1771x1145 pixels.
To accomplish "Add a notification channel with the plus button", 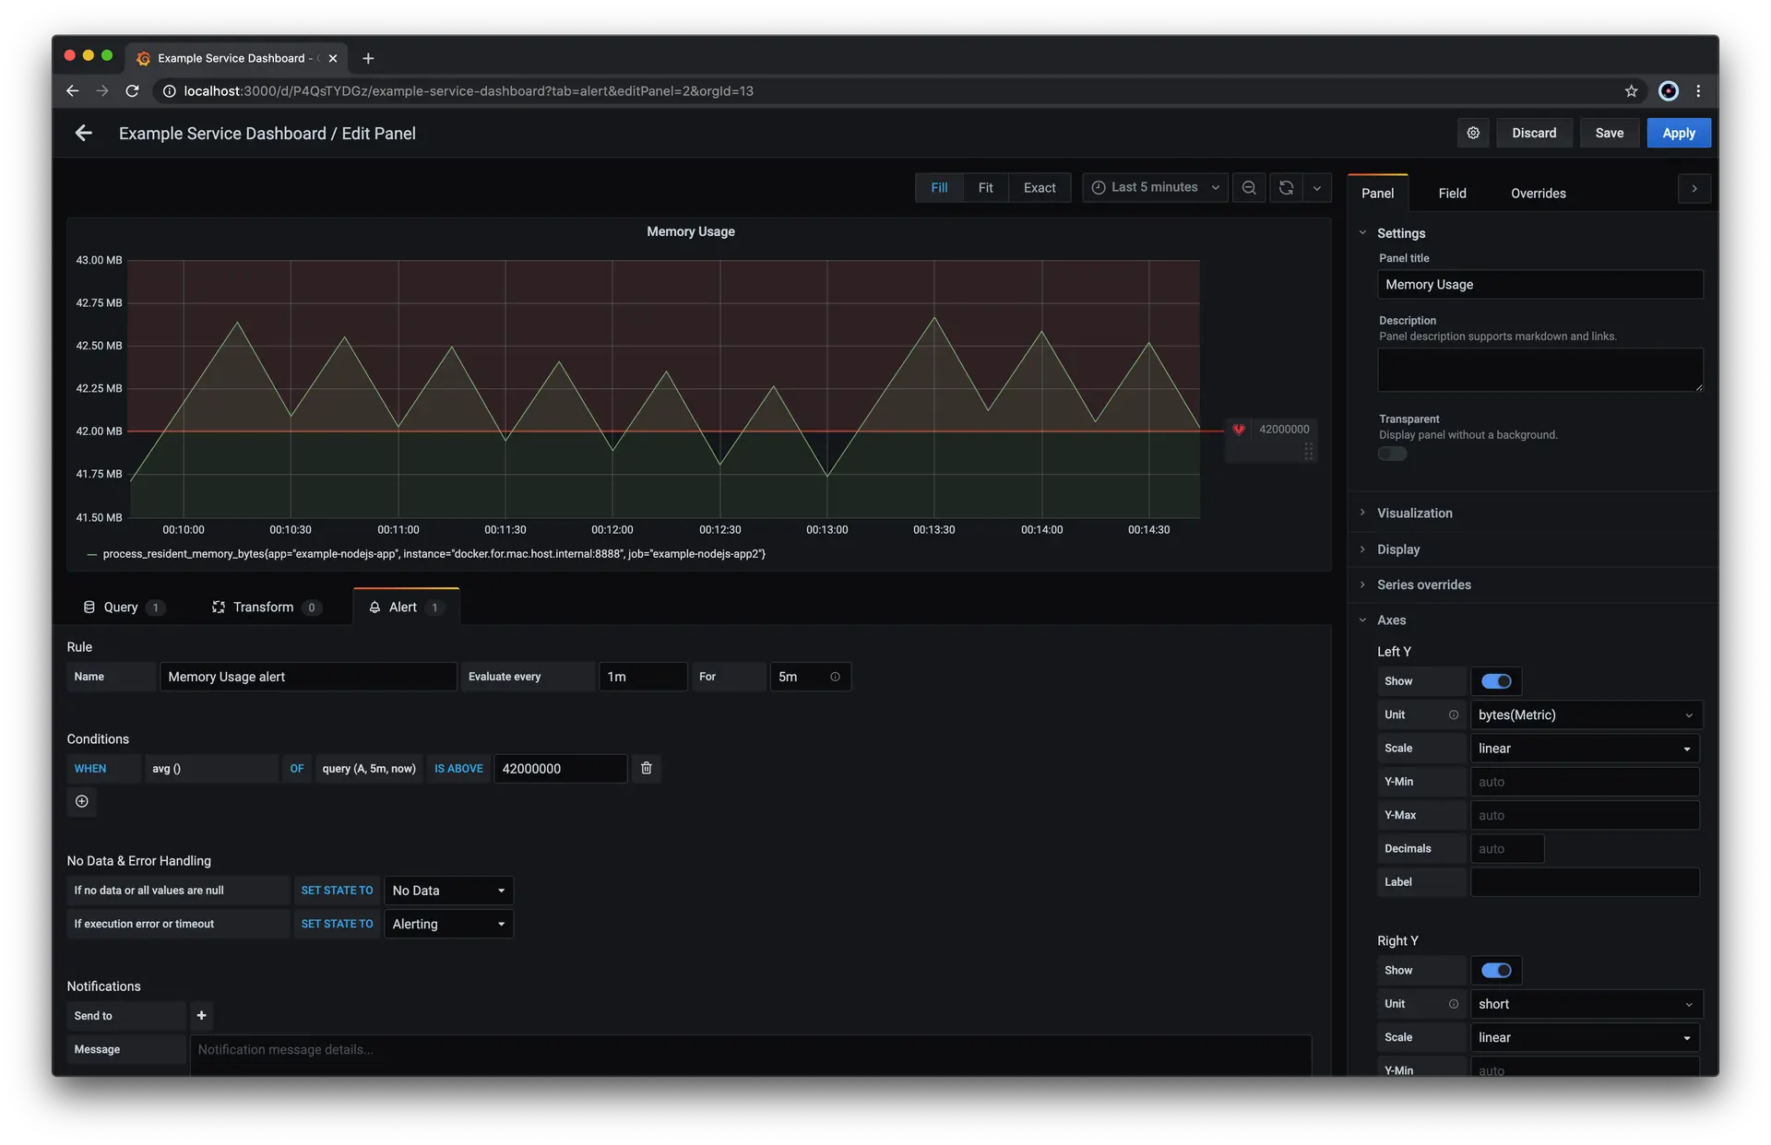I will point(201,1015).
